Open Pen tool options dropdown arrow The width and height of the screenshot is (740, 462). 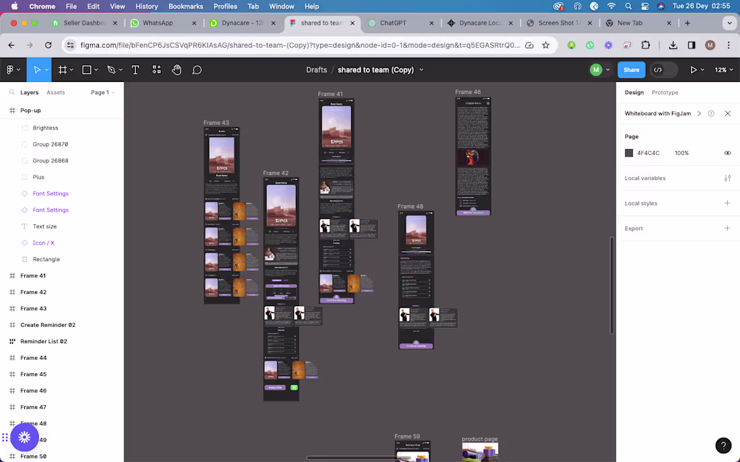click(121, 70)
